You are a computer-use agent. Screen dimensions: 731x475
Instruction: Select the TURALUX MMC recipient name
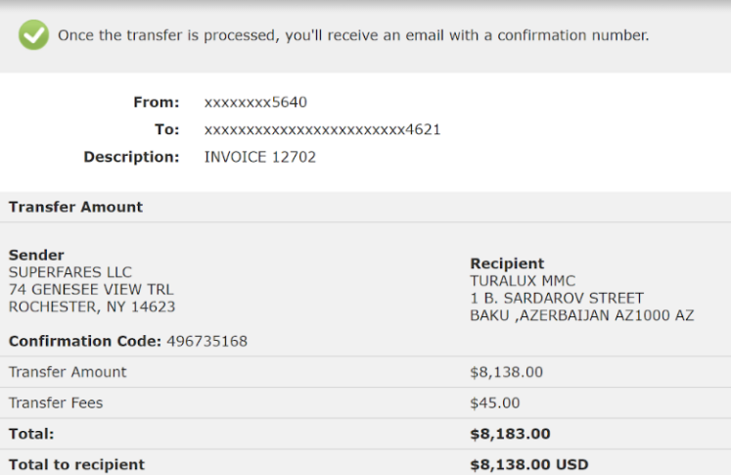click(523, 280)
